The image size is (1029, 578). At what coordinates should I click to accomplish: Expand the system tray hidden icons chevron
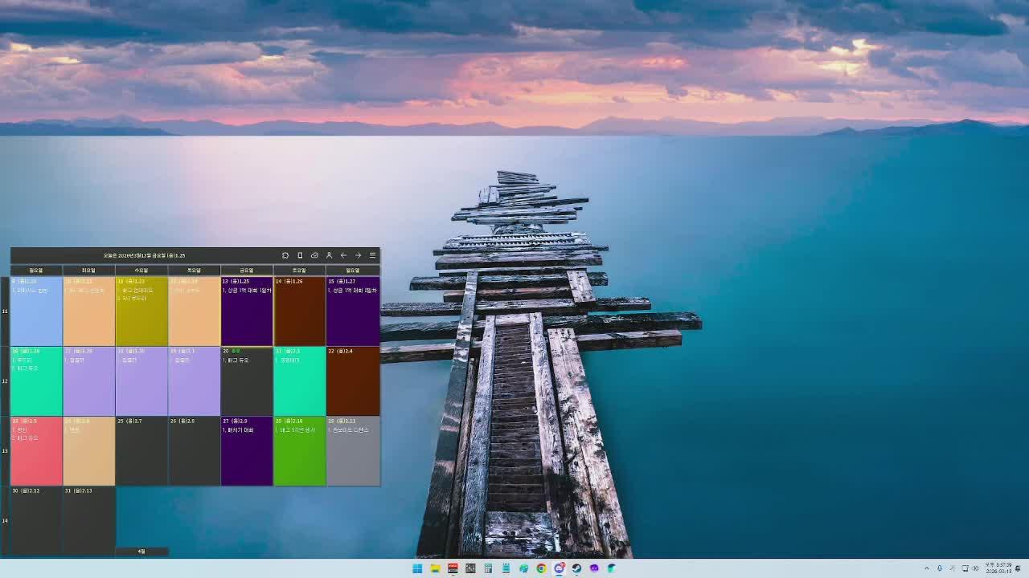pos(926,568)
